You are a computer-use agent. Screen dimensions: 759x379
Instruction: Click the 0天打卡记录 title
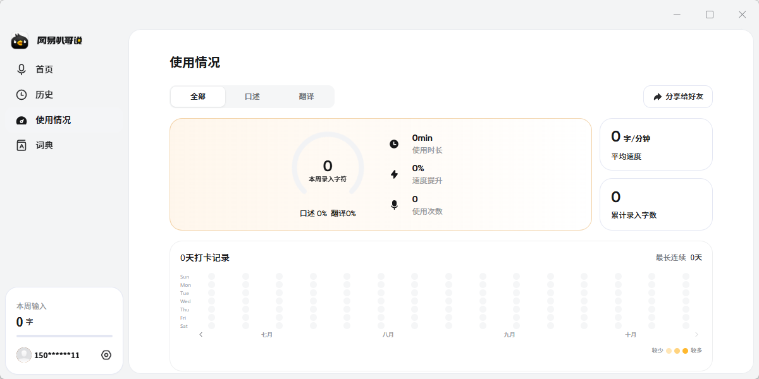pyautogui.click(x=205, y=258)
